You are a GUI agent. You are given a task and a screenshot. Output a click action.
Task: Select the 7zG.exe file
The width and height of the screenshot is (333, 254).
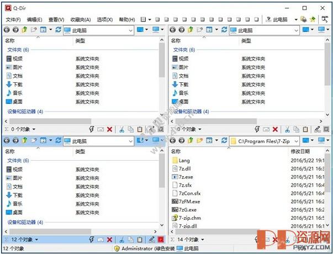pos(184,210)
